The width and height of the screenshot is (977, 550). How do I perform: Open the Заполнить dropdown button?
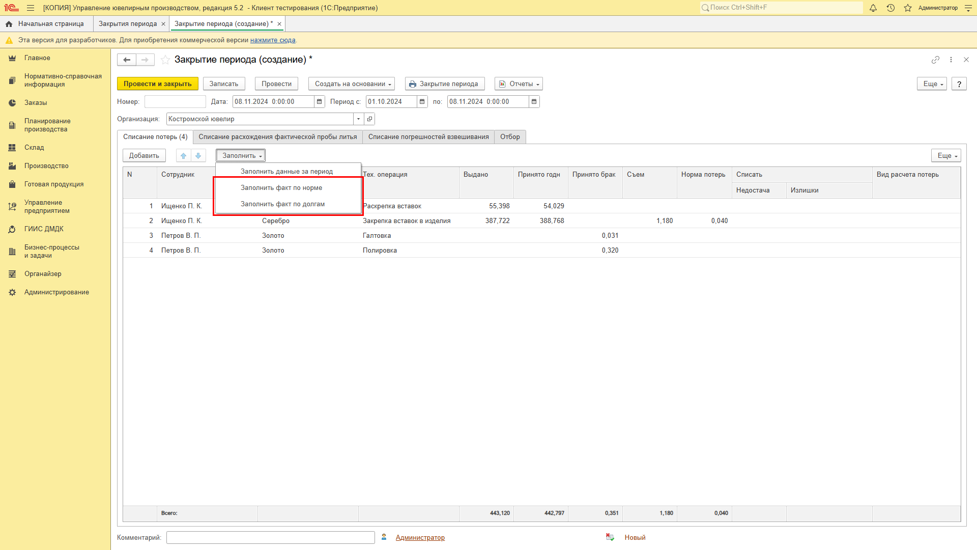click(x=241, y=156)
